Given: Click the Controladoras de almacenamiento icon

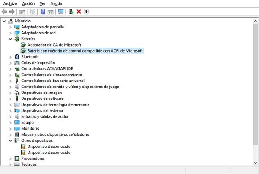Looking at the screenshot, I should [x=17, y=75].
